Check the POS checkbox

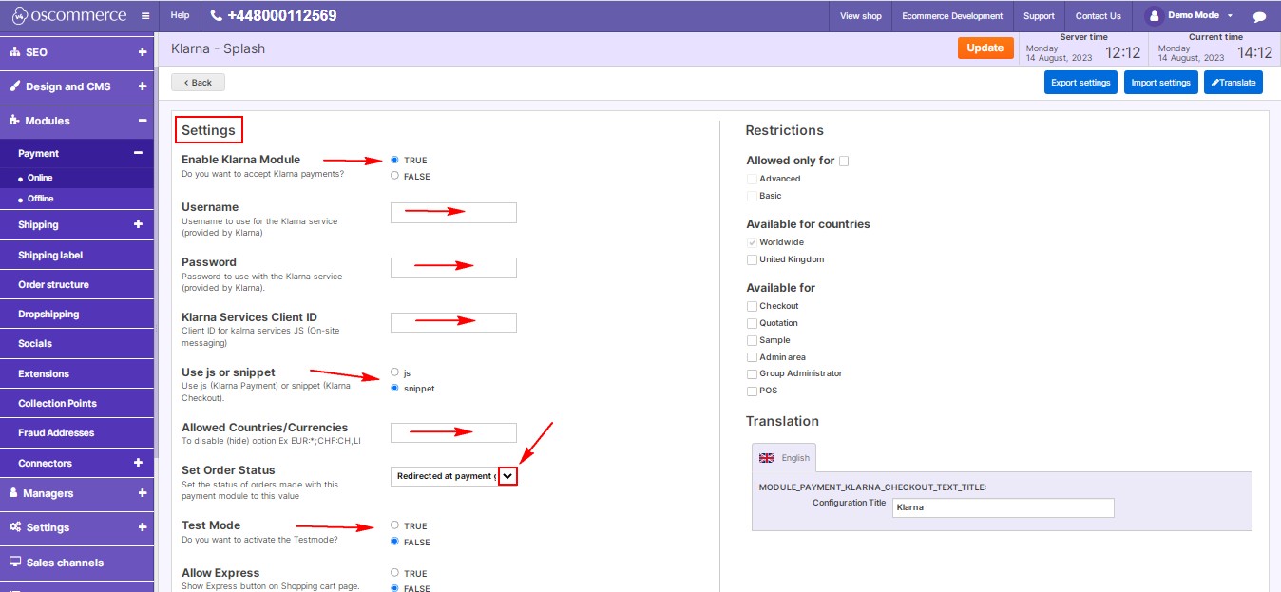click(752, 391)
